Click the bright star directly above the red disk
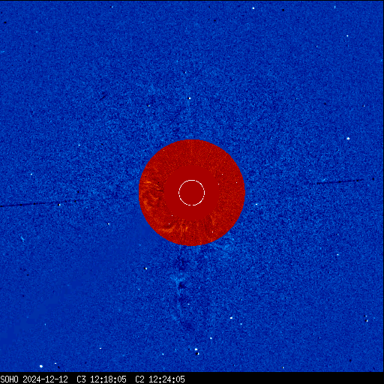Viewport: 384px width, 384px height. pos(190,98)
